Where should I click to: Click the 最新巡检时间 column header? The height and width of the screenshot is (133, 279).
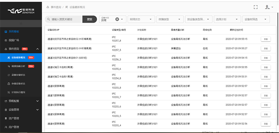coord(237,30)
